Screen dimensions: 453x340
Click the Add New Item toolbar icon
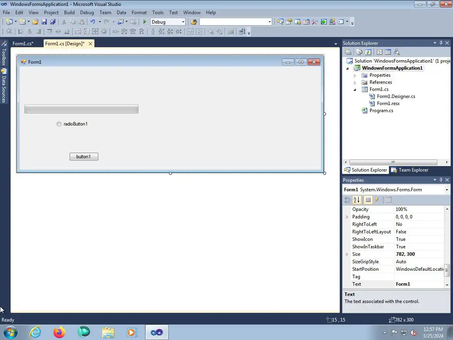tap(22, 22)
